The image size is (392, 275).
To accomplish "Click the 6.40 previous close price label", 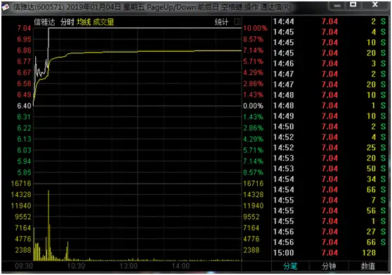I will pos(24,106).
